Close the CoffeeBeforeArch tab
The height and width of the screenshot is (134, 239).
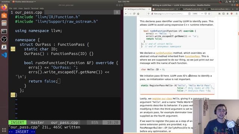point(205,9)
